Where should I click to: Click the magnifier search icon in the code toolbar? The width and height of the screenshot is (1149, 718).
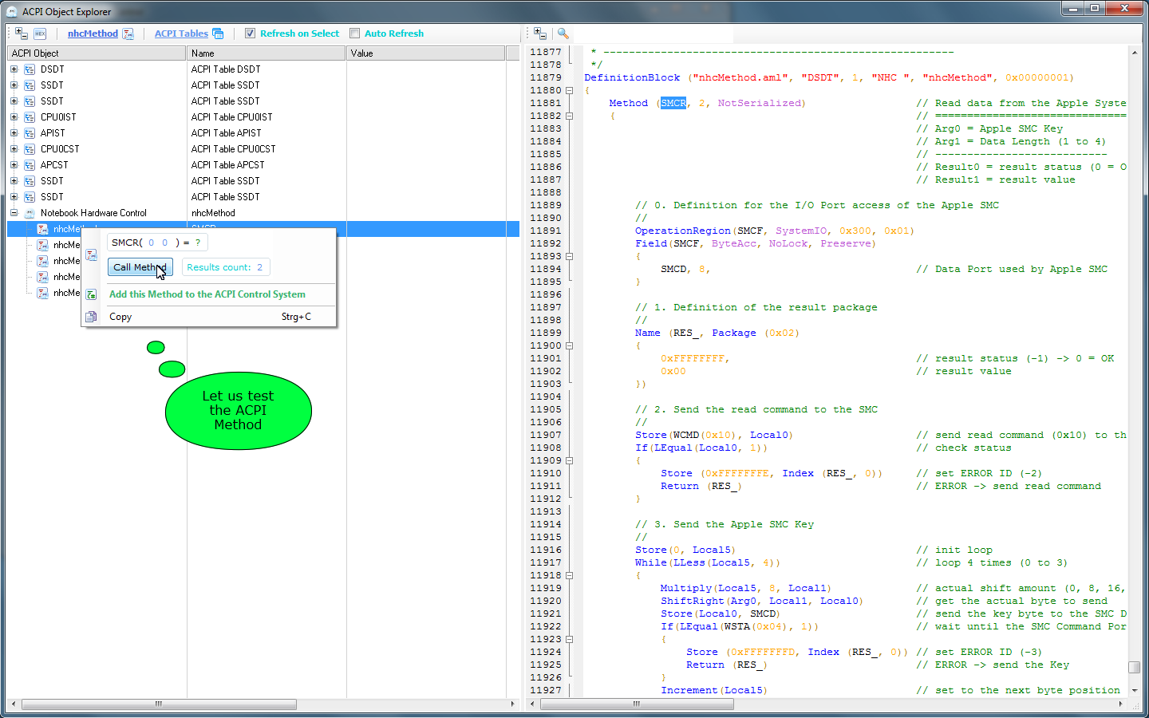coord(563,34)
